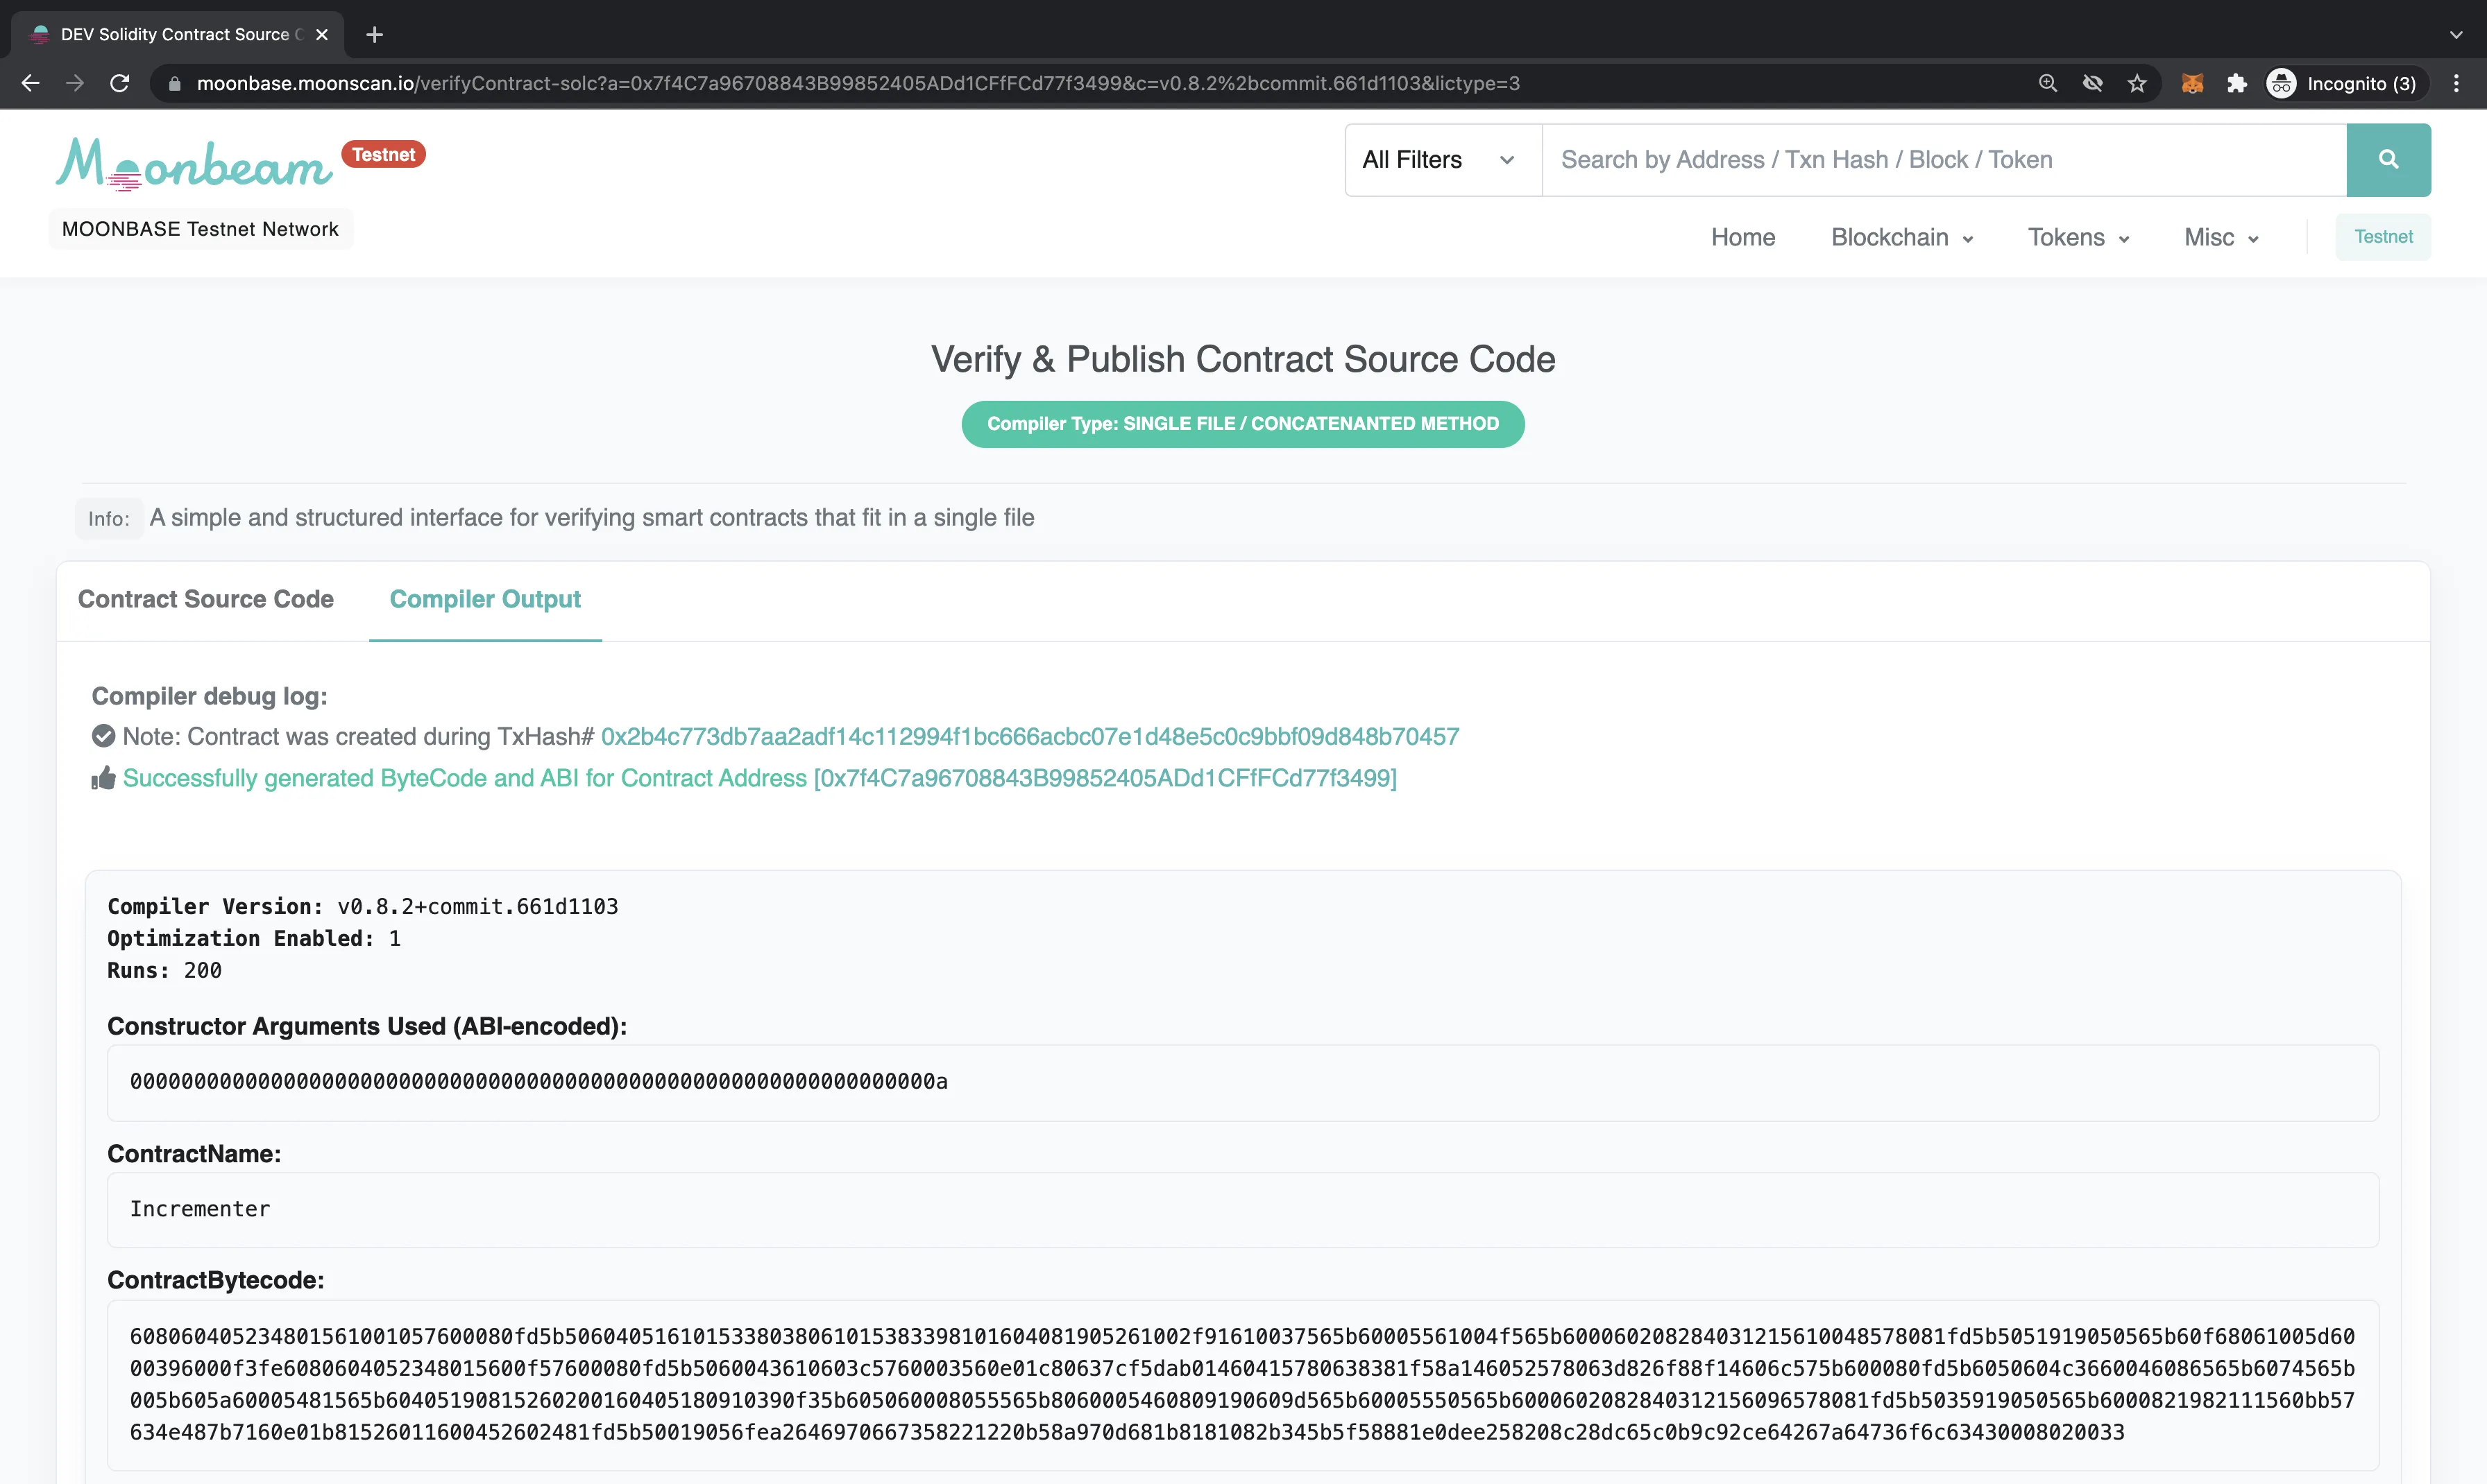Image resolution: width=2487 pixels, height=1484 pixels.
Task: Click the Runs: 200 line
Action: [164, 970]
